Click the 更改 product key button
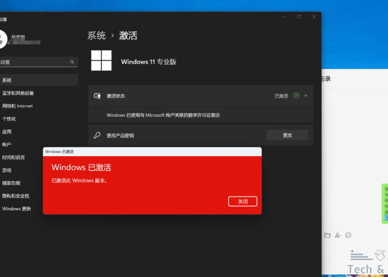 (x=287, y=135)
